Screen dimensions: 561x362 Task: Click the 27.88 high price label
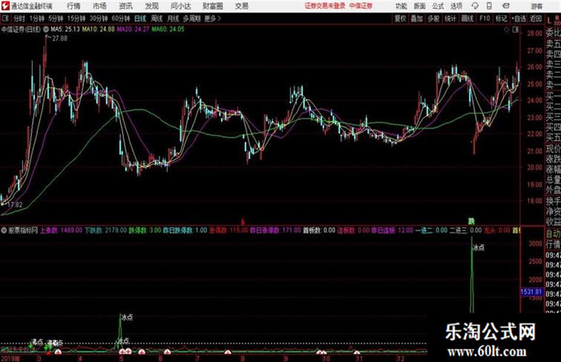tap(59, 39)
